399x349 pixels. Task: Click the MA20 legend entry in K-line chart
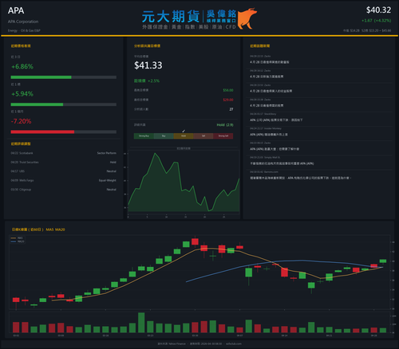(18, 241)
